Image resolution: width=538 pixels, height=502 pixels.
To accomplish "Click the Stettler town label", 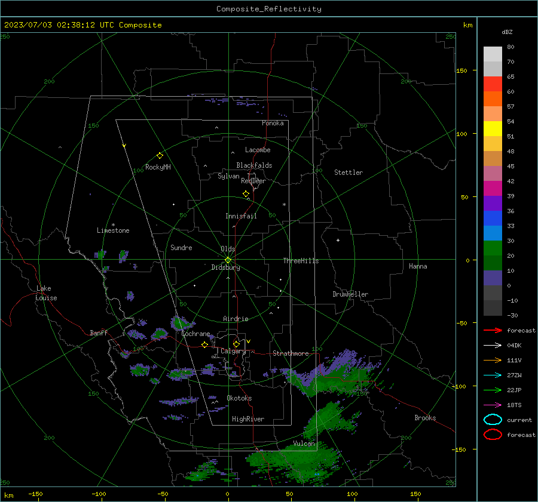I will coord(349,173).
